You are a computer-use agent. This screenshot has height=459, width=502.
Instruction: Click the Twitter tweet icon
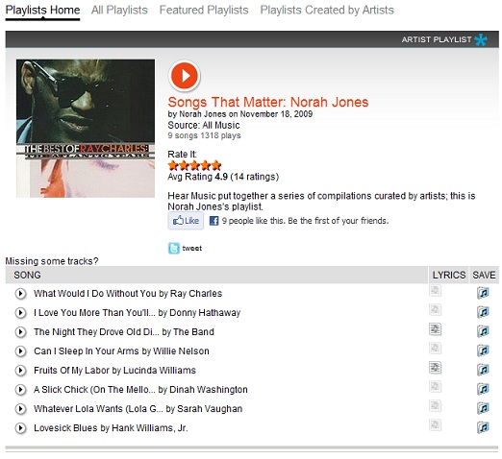(174, 248)
